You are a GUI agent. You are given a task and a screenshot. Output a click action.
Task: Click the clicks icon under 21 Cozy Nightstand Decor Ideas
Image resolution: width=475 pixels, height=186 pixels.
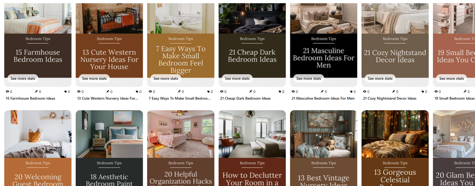[423, 92]
